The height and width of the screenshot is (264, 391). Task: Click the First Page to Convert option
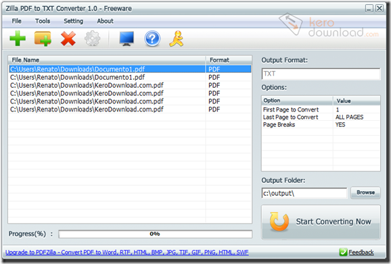(291, 110)
